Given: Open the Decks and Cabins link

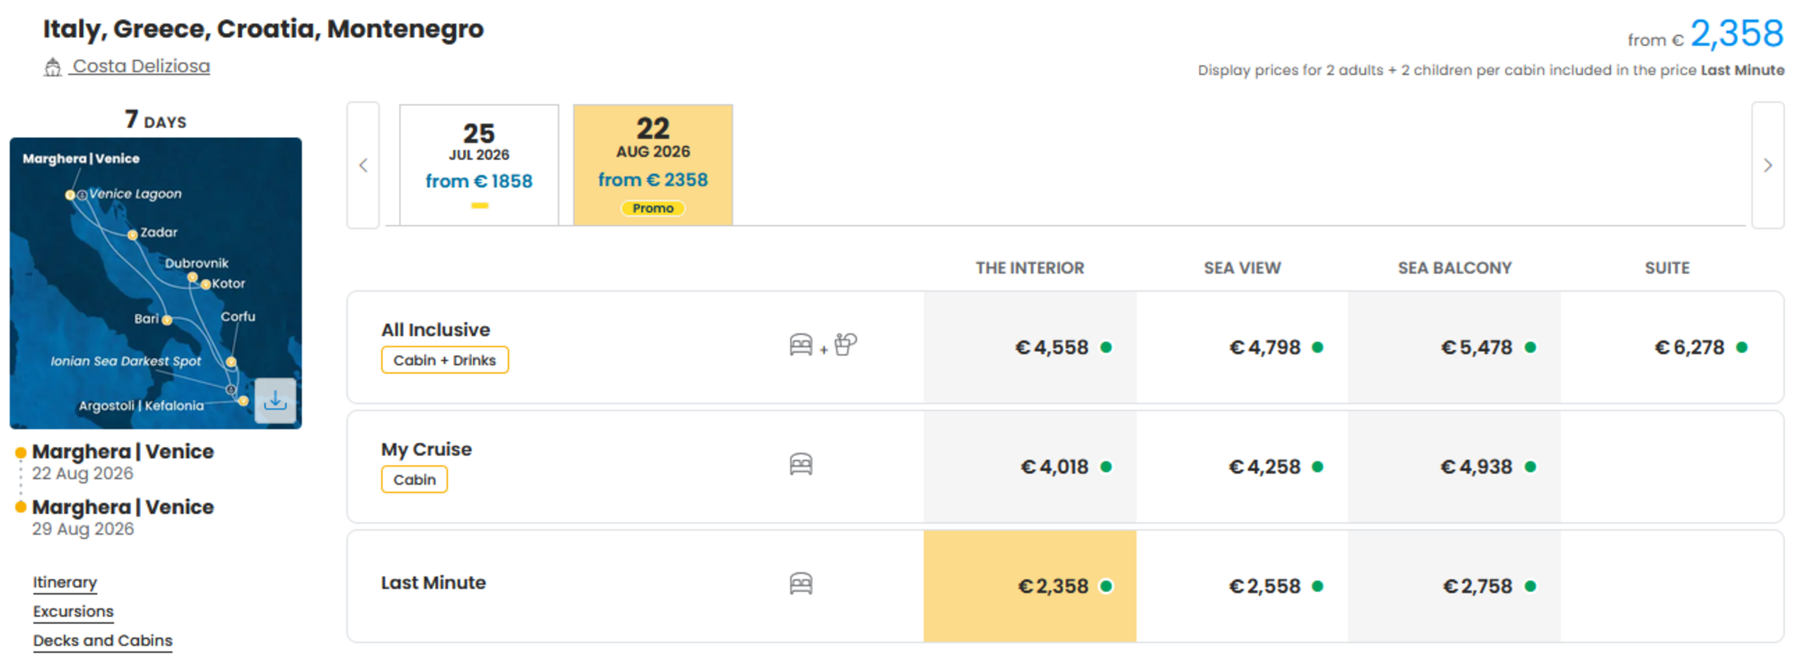Looking at the screenshot, I should [103, 641].
